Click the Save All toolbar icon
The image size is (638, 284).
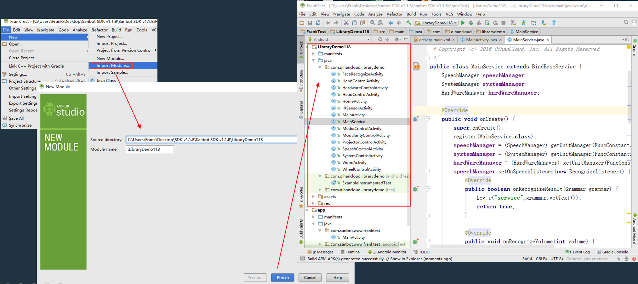click(x=310, y=23)
